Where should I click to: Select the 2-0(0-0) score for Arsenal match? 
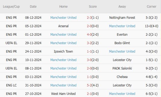[93, 26]
